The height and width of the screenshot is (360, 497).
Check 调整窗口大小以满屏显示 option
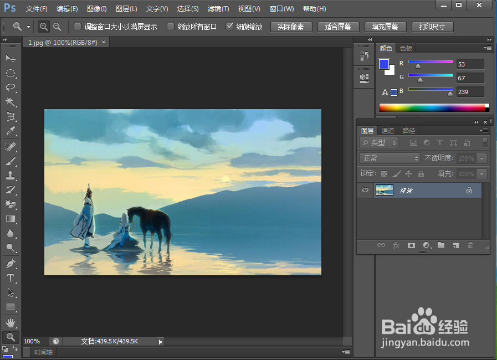click(76, 26)
